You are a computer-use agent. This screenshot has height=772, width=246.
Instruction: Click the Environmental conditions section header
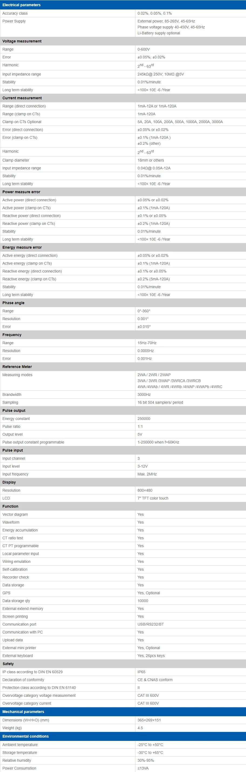point(25,736)
